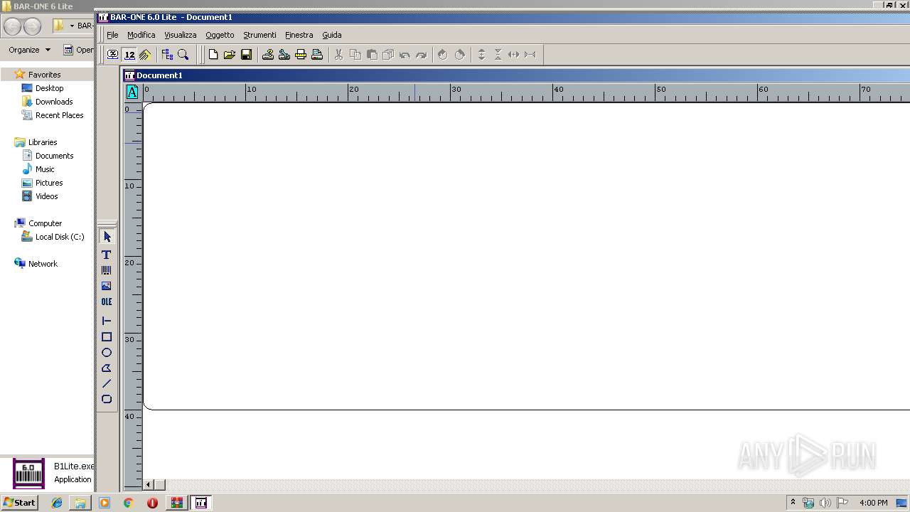The height and width of the screenshot is (512, 910).
Task: Open Opera from the taskbar
Action: (x=152, y=503)
